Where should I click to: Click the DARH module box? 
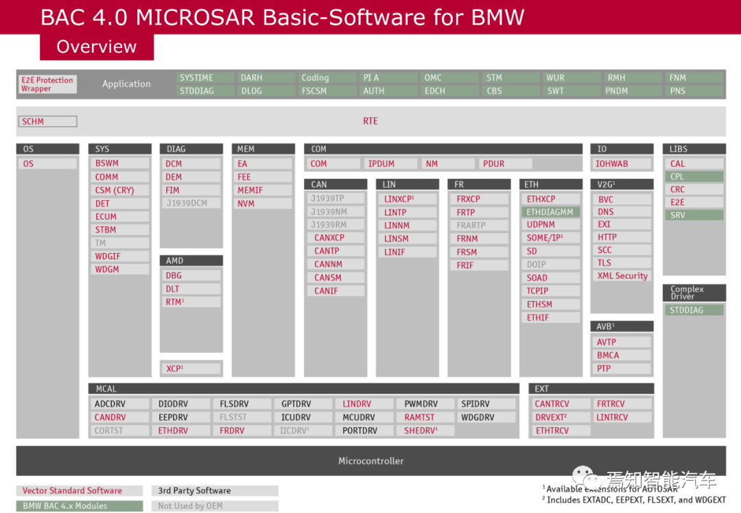[x=266, y=77]
